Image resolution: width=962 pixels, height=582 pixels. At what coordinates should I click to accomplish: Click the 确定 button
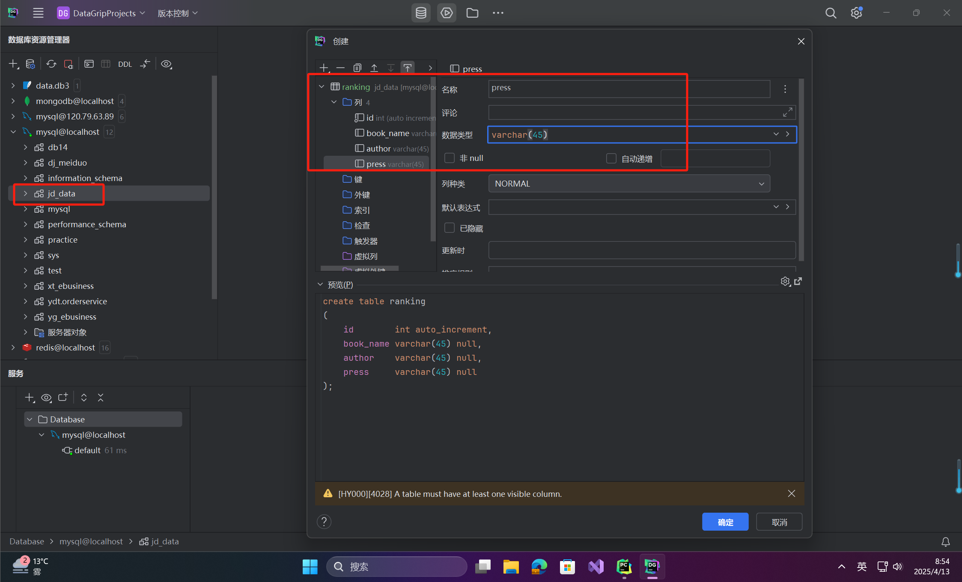point(725,522)
